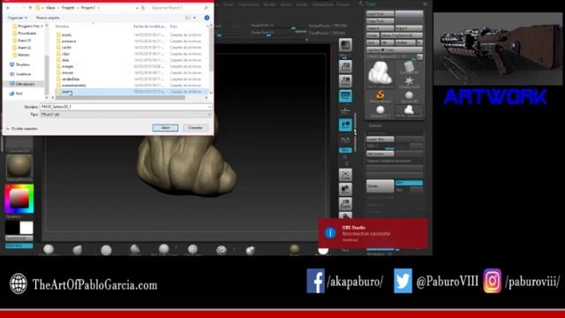Screen dimensions: 565x318
Task: Refresh the folder listing in file dialog
Action: 143,8
